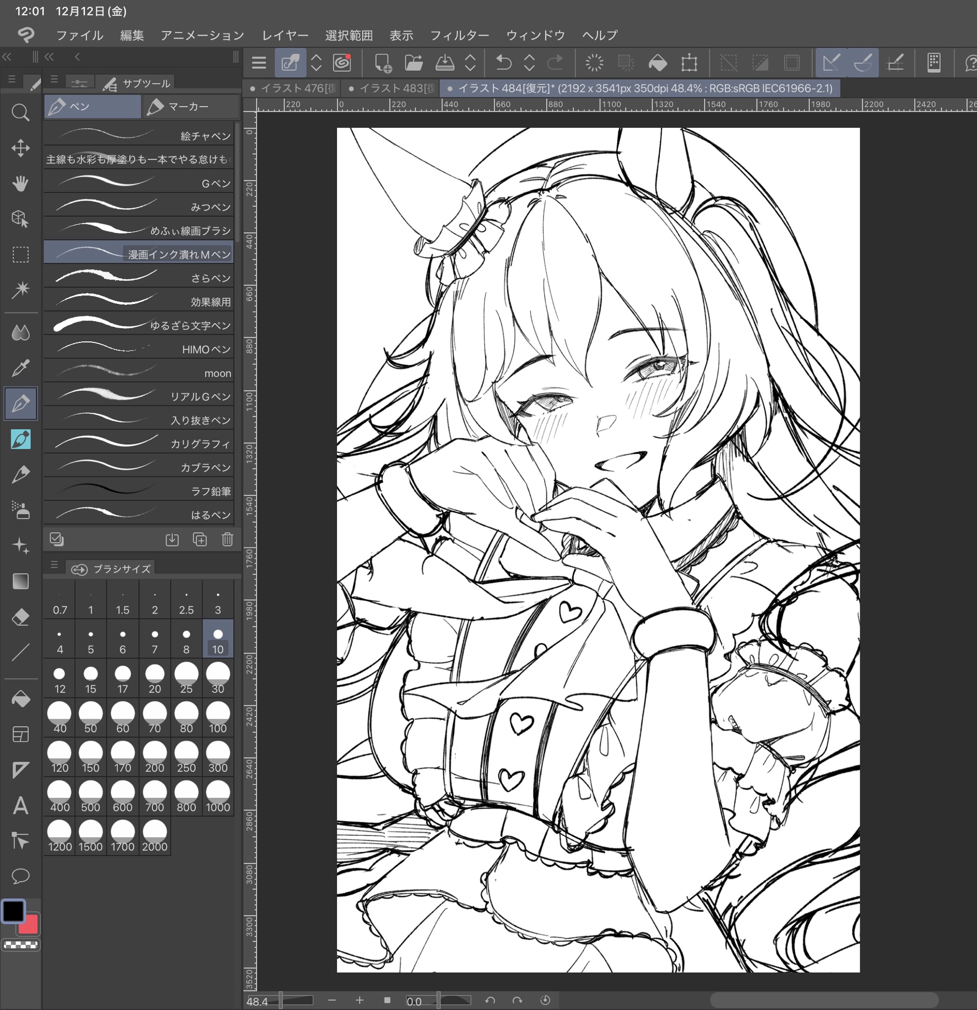Click the Undo arrow in the command bar
The height and width of the screenshot is (1010, 977).
tap(503, 63)
